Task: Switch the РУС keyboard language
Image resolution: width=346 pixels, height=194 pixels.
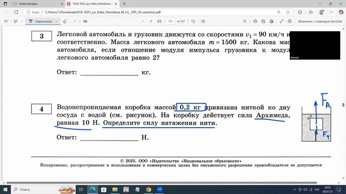Action: [317, 189]
